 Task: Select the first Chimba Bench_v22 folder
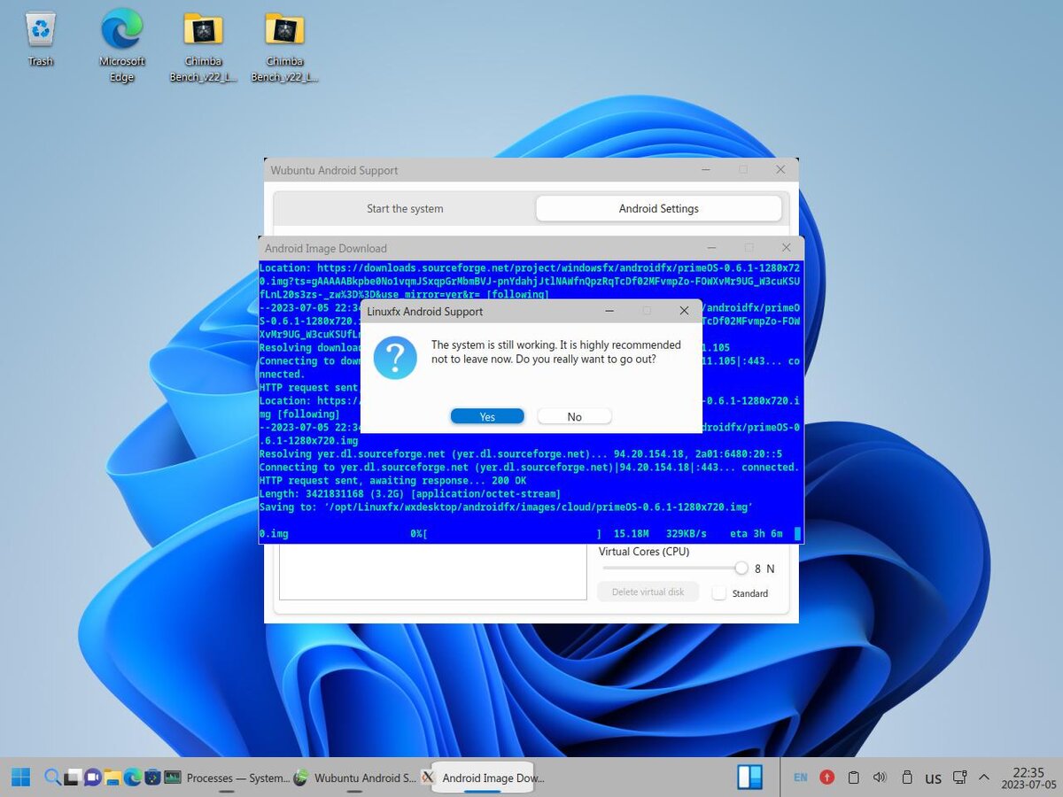coord(203,46)
